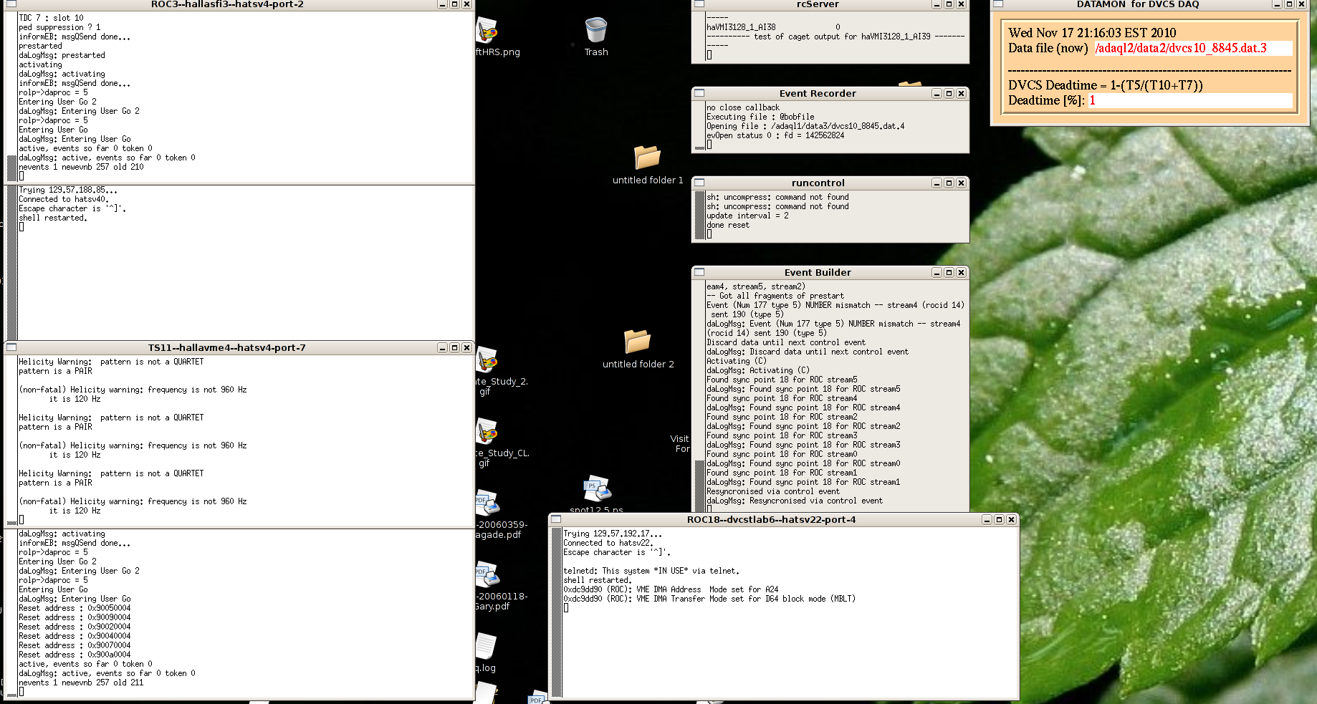
Task: Minimize the Event Recorder window
Action: click(937, 94)
